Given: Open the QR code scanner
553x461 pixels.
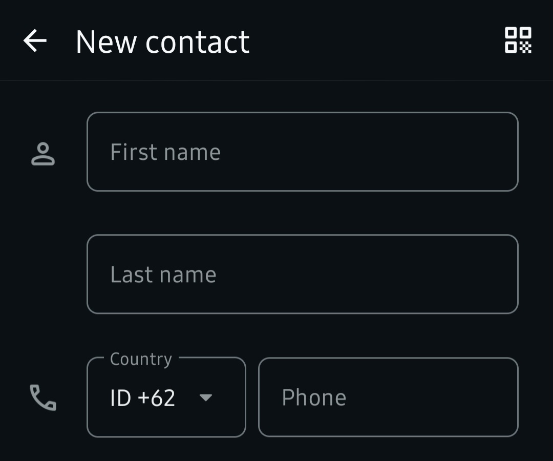Looking at the screenshot, I should point(518,40).
